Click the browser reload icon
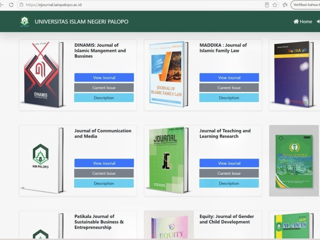 [11, 5]
